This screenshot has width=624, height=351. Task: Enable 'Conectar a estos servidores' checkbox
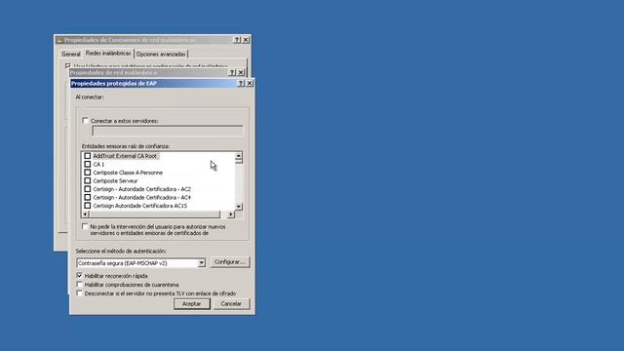85,121
